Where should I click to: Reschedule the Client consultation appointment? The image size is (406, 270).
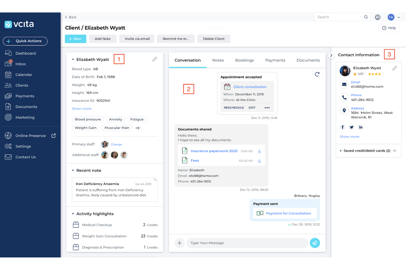(233, 108)
